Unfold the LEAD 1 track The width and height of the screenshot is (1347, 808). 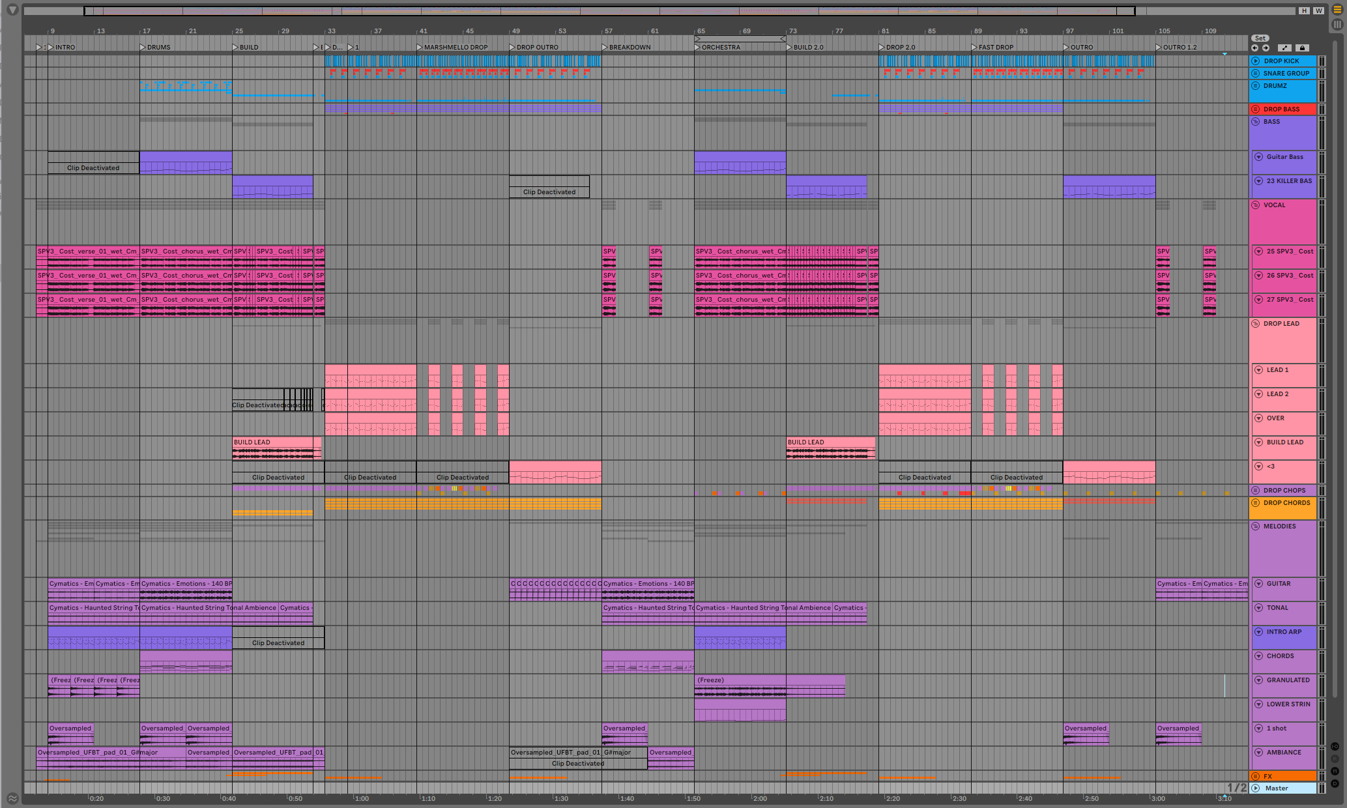(1258, 370)
